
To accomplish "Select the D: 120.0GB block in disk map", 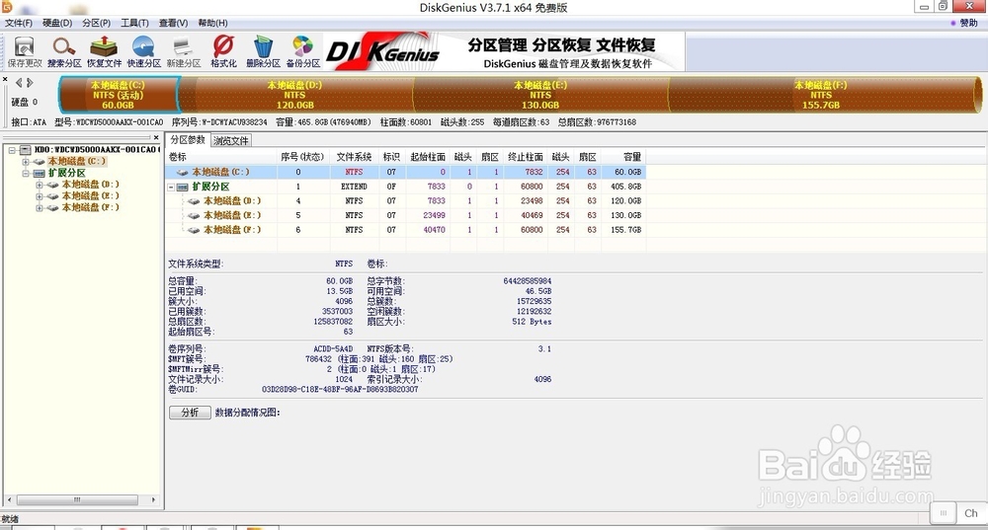I will click(294, 95).
